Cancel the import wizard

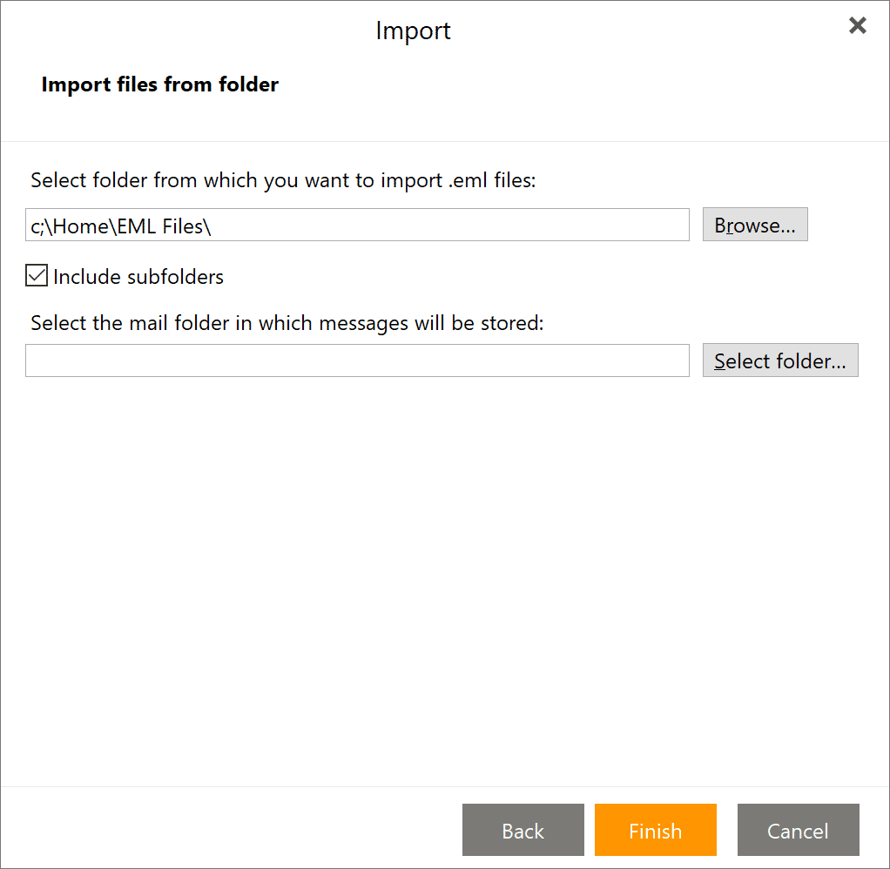click(798, 830)
